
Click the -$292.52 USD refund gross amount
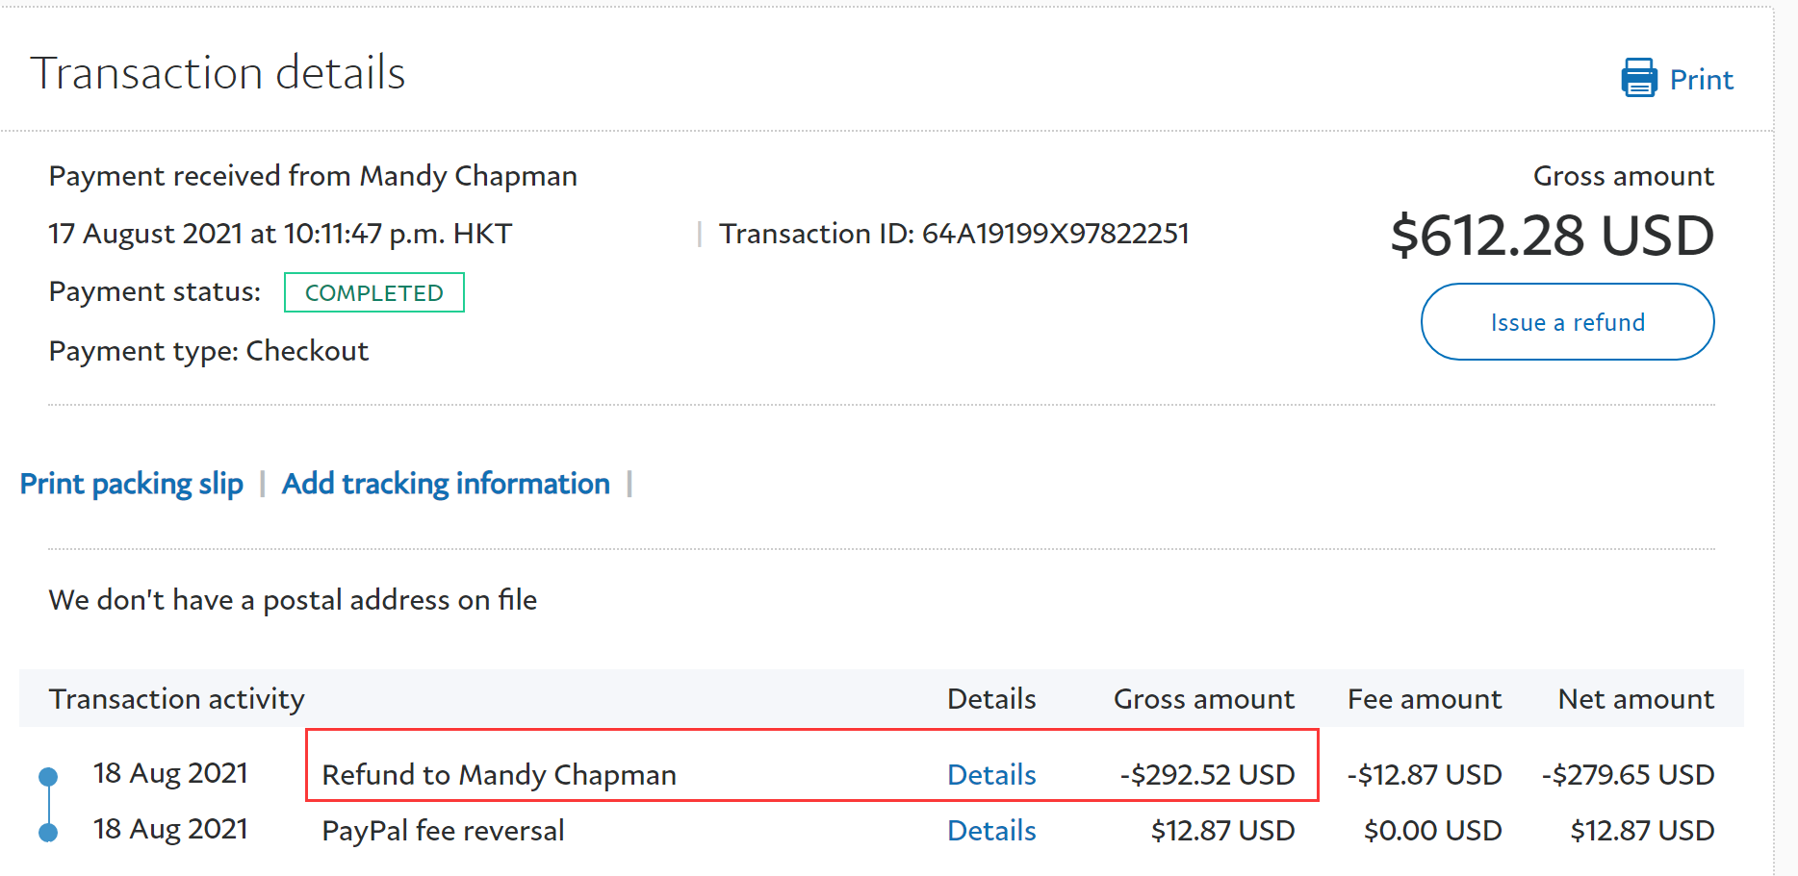pos(1207,775)
